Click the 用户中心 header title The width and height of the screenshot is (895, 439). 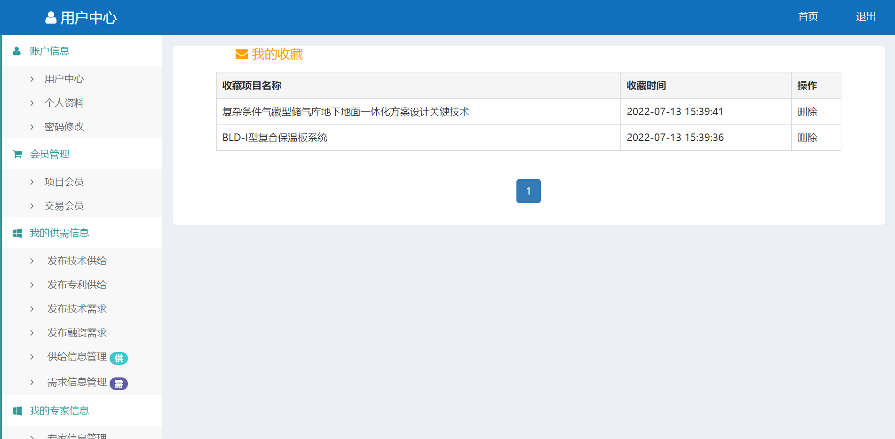[88, 18]
